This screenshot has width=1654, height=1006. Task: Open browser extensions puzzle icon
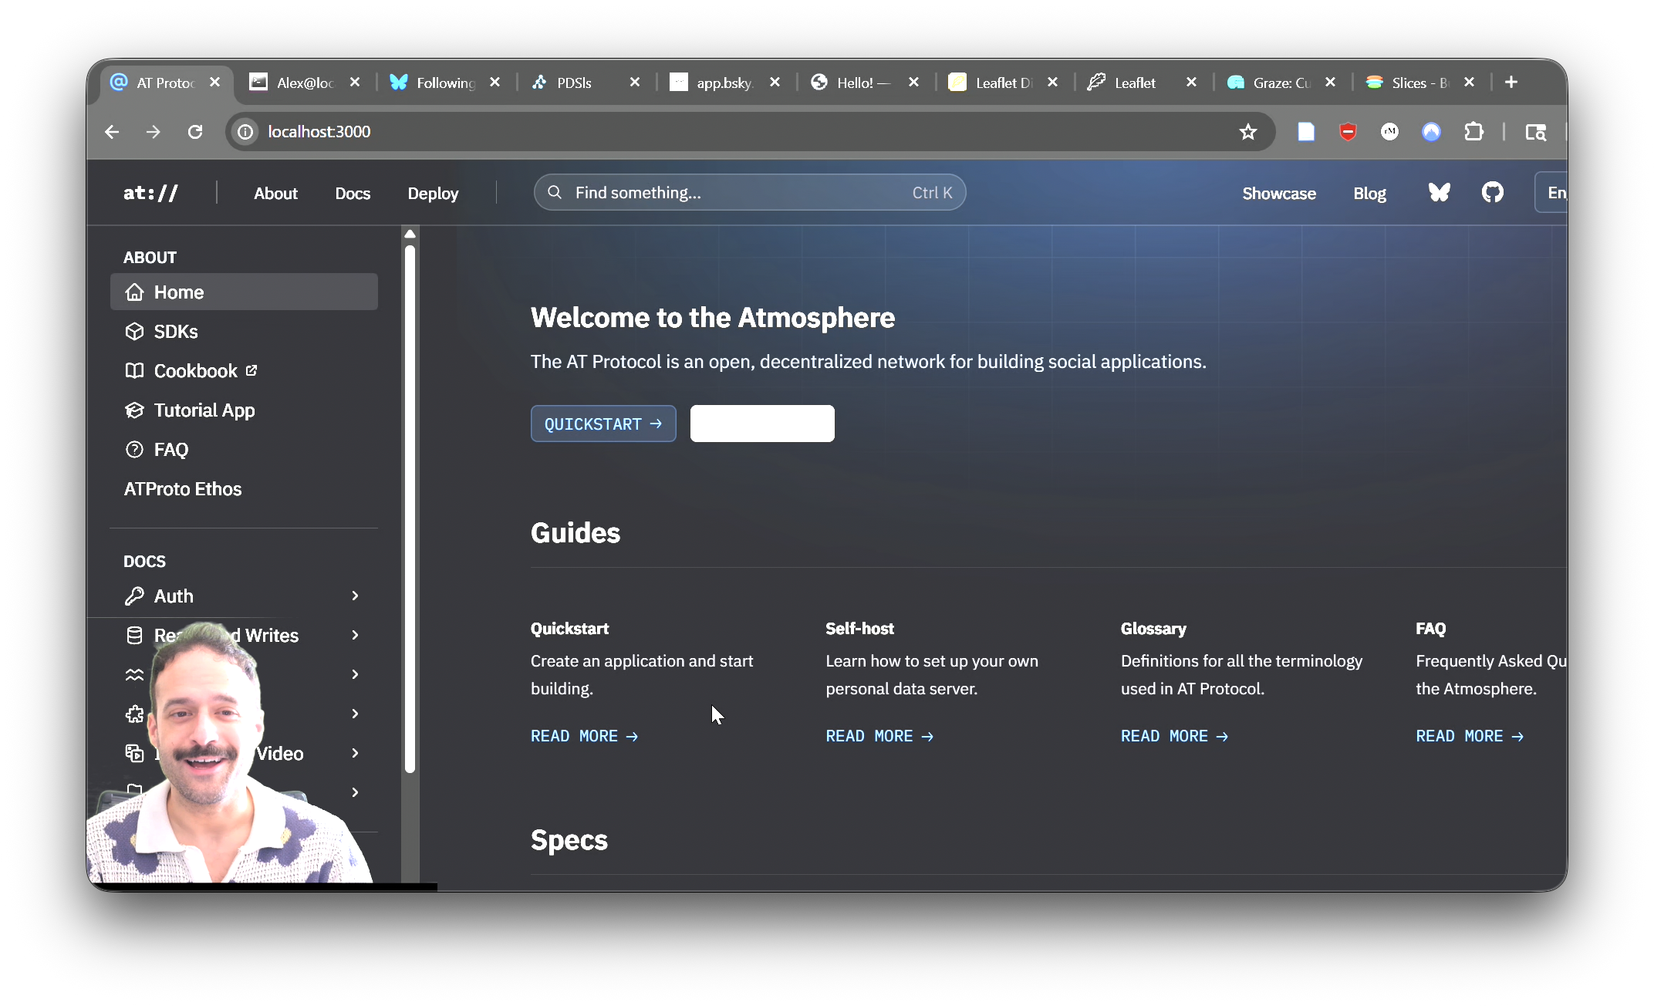pos(1473,132)
